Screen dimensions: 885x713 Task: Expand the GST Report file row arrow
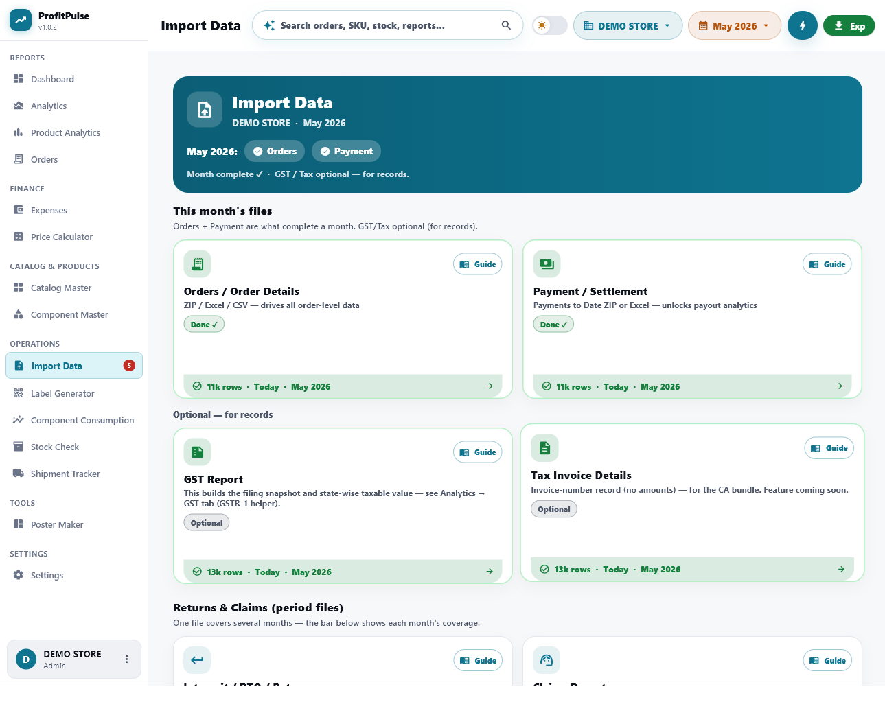(x=490, y=572)
